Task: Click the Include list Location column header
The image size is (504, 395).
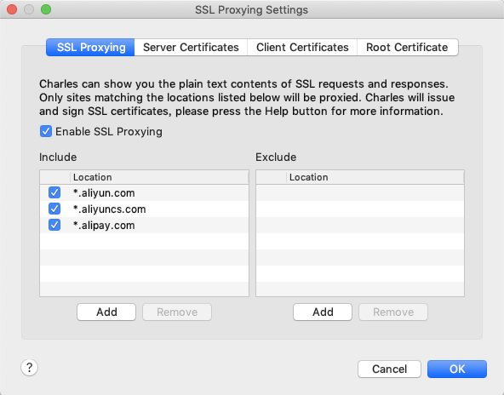Action: [159, 177]
